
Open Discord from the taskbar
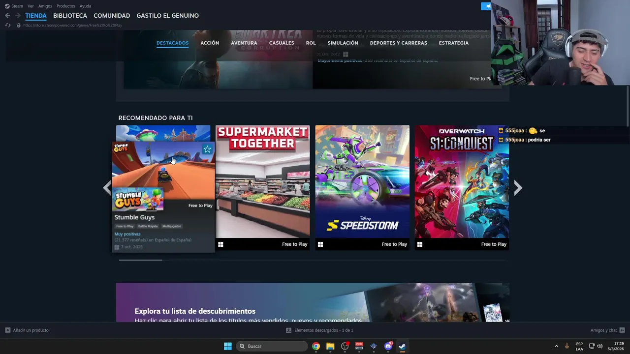click(x=388, y=346)
